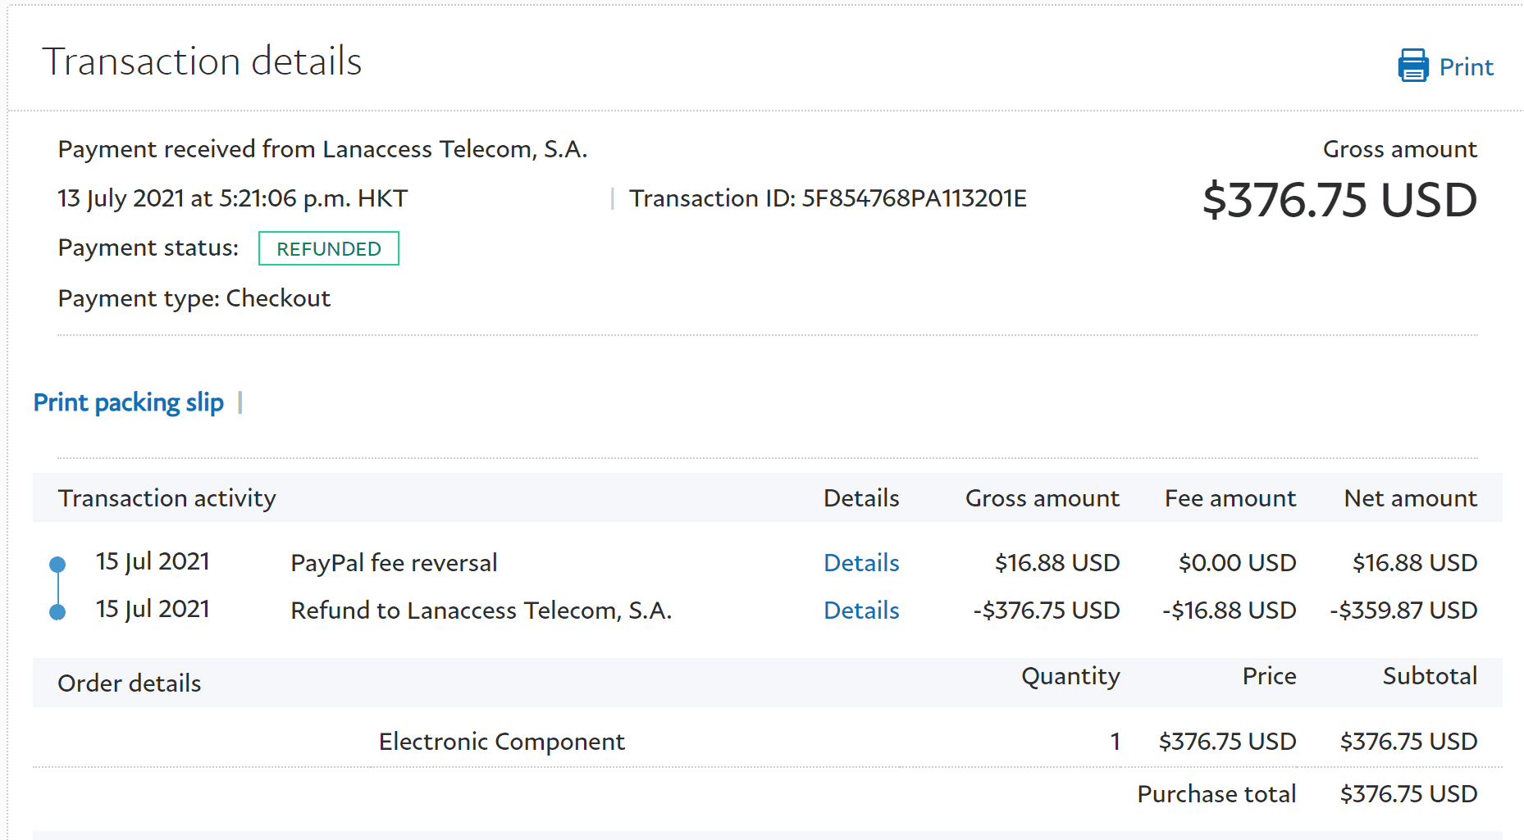1524x840 pixels.
Task: Click the Print text link
Action: [x=1466, y=67]
